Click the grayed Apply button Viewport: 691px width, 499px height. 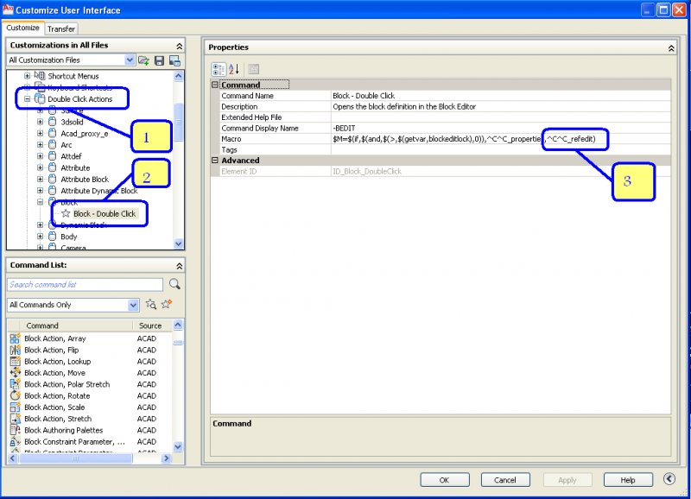pos(567,480)
